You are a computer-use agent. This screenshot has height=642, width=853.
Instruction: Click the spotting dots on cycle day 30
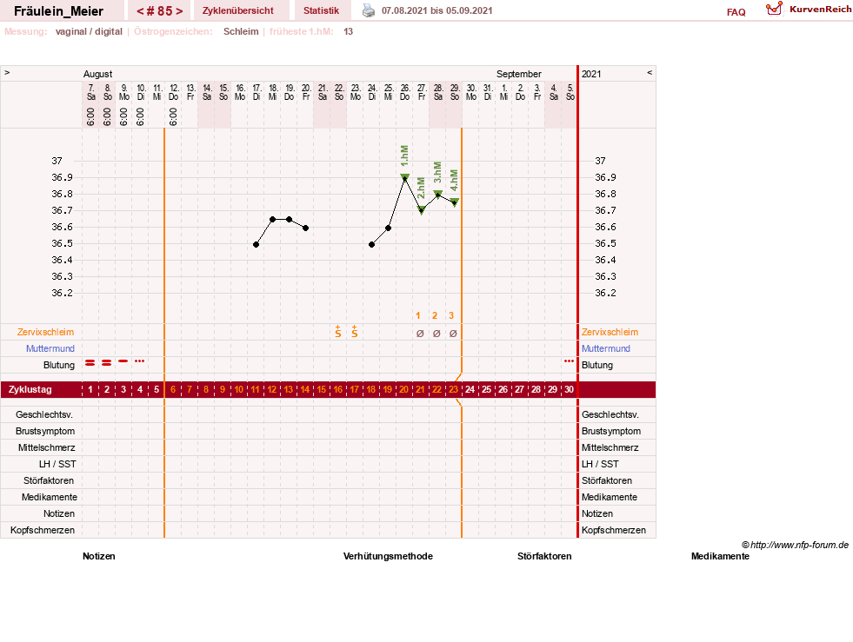(569, 361)
